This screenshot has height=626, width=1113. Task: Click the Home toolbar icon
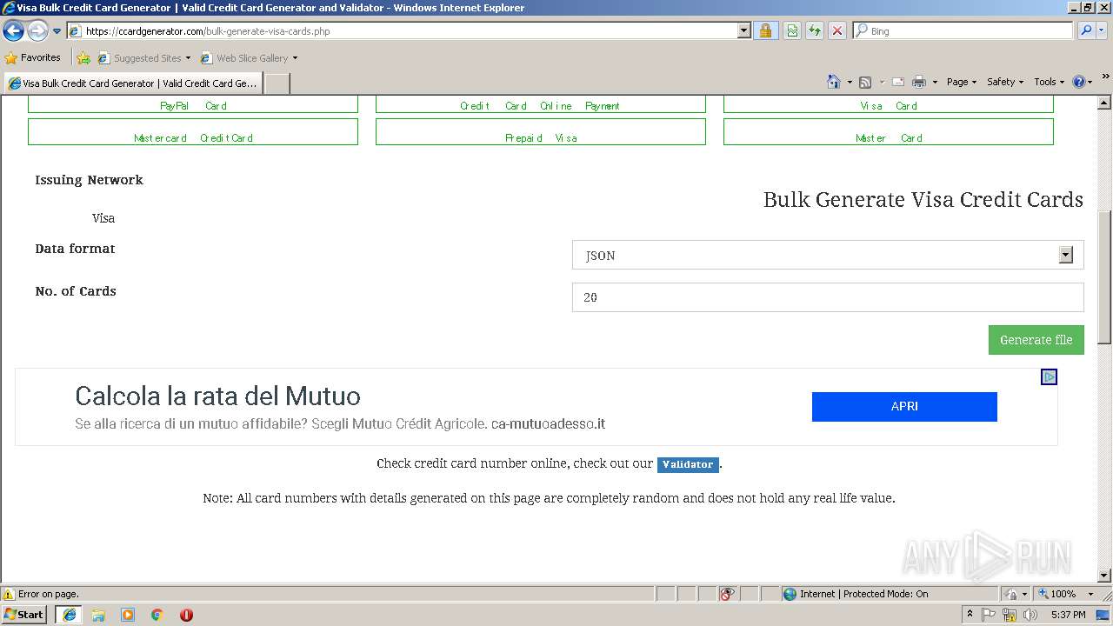(833, 82)
